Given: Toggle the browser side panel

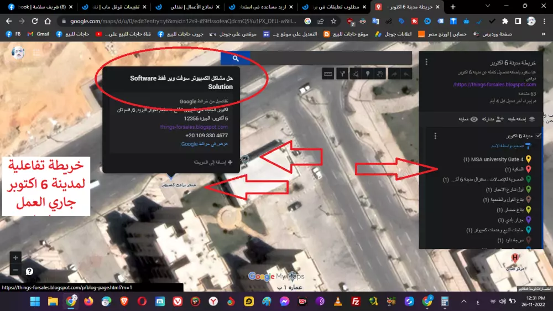Looking at the screenshot, I should click(518, 21).
